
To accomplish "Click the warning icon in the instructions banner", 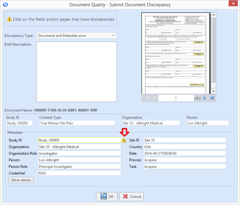I will coord(9,19).
